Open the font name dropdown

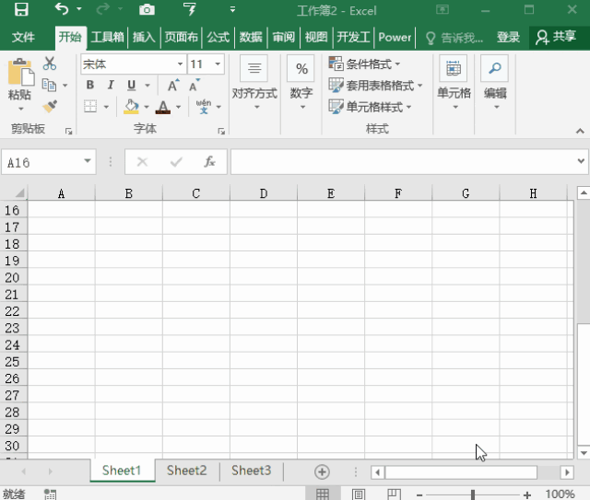pyautogui.click(x=180, y=64)
